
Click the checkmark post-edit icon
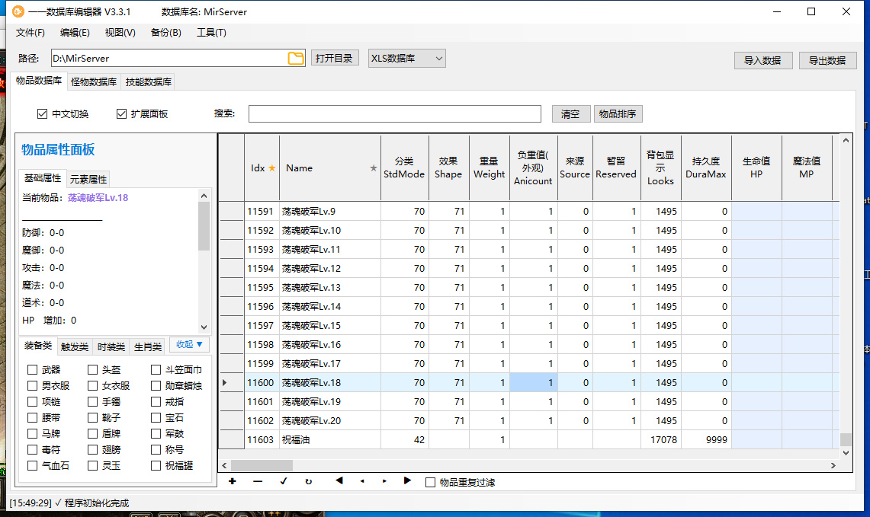tap(284, 481)
